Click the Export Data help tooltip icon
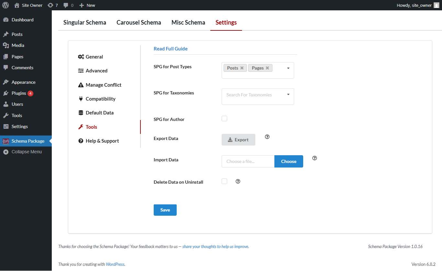The image size is (442, 271). [267, 137]
